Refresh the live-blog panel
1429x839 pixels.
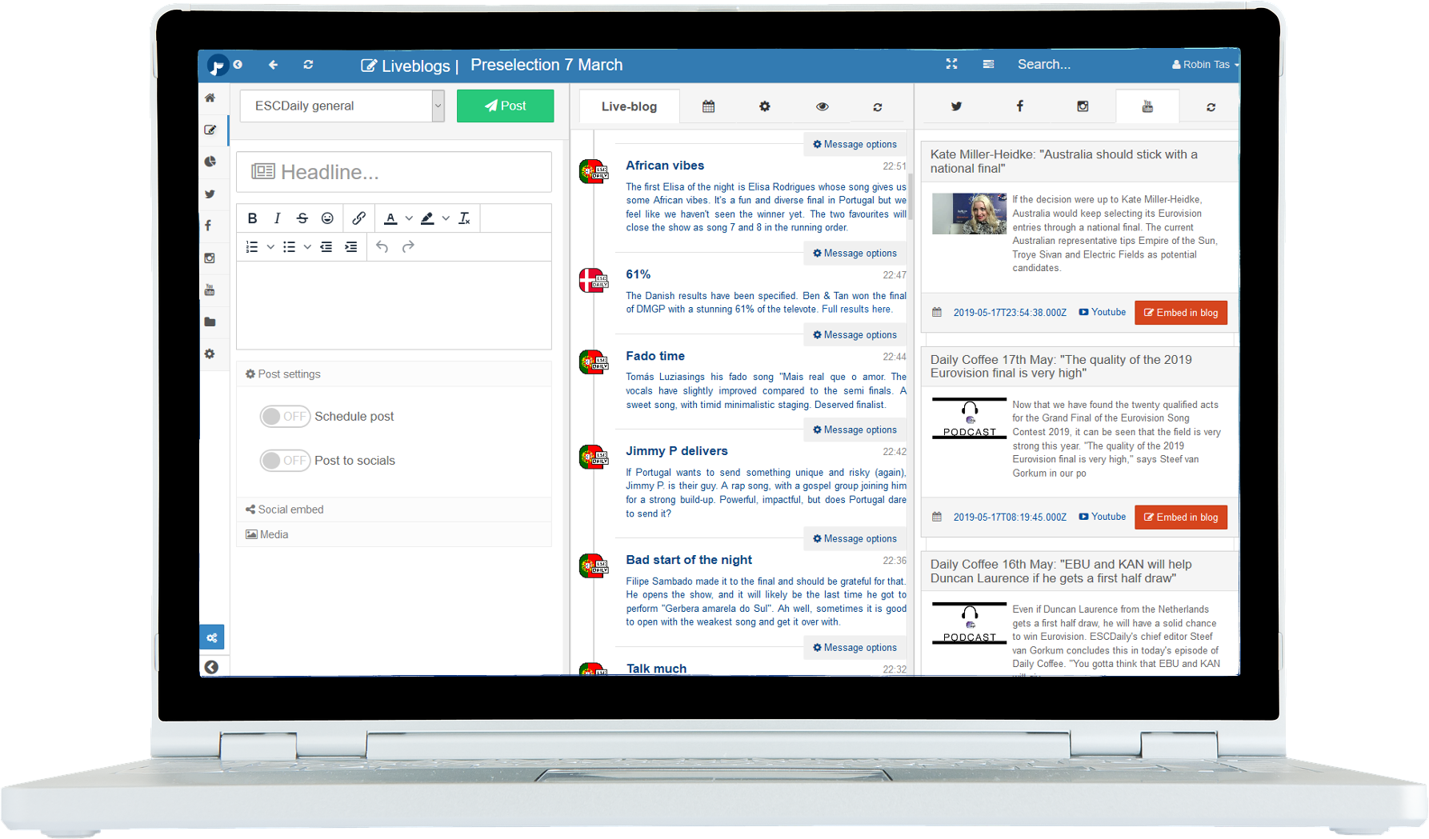click(x=878, y=107)
